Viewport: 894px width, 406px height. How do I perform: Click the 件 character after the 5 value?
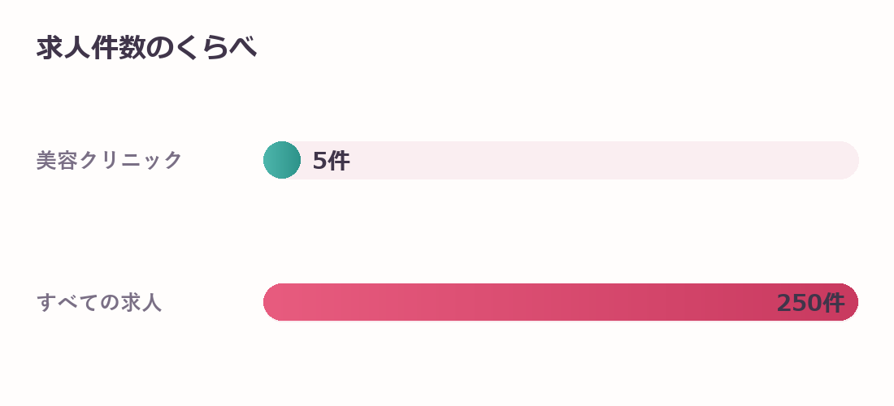(339, 161)
